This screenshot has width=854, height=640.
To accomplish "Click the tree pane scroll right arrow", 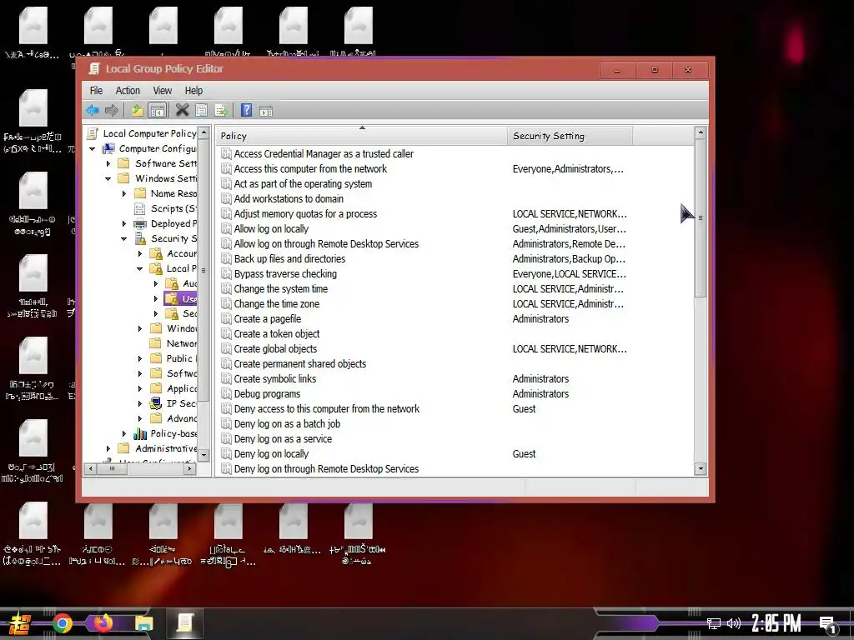I will (189, 468).
